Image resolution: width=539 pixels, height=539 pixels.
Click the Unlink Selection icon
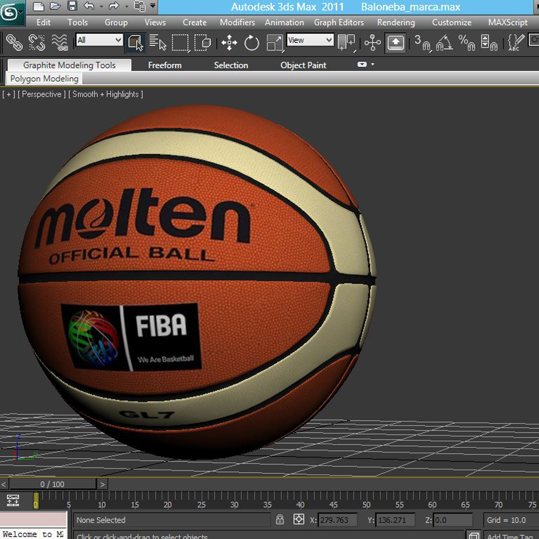(x=37, y=43)
